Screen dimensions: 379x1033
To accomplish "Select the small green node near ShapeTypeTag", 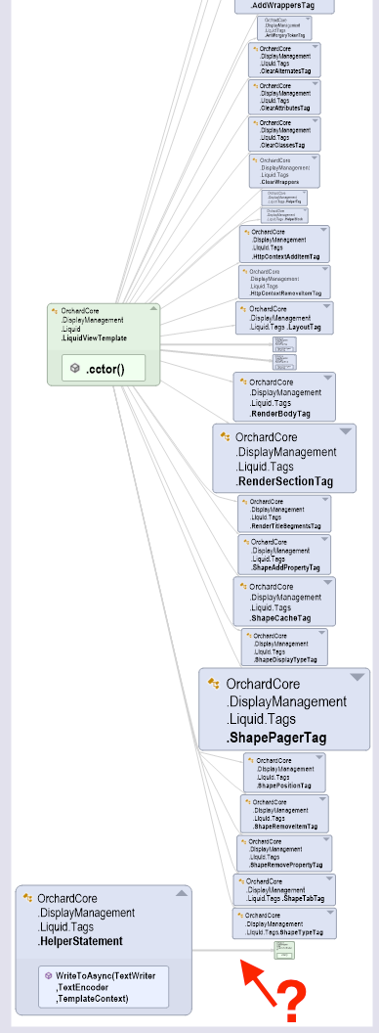I will 284,950.
